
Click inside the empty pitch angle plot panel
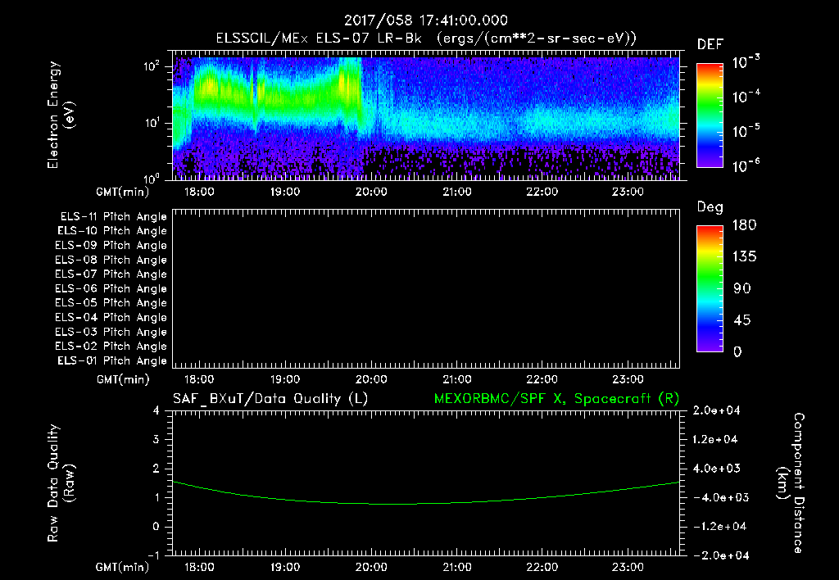coord(426,289)
